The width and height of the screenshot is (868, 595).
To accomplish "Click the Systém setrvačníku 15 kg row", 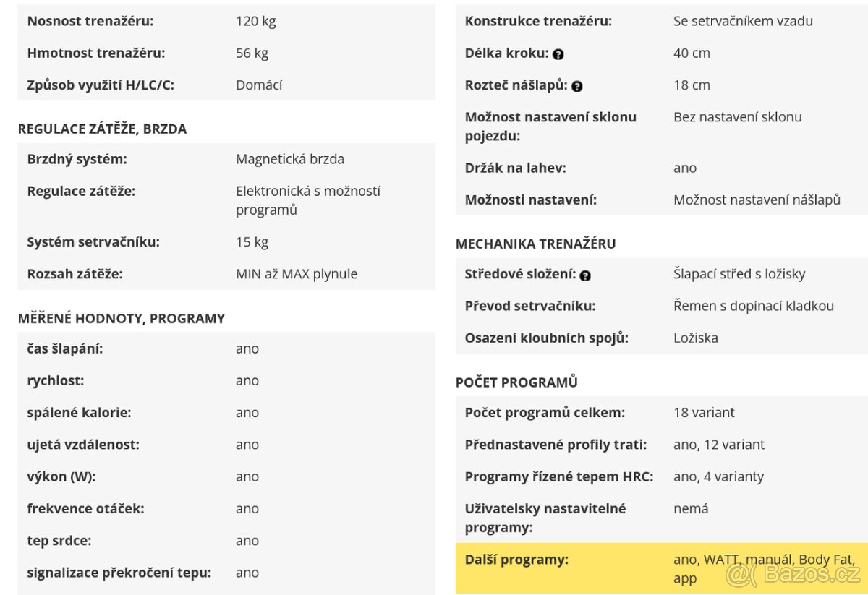I will point(226,241).
